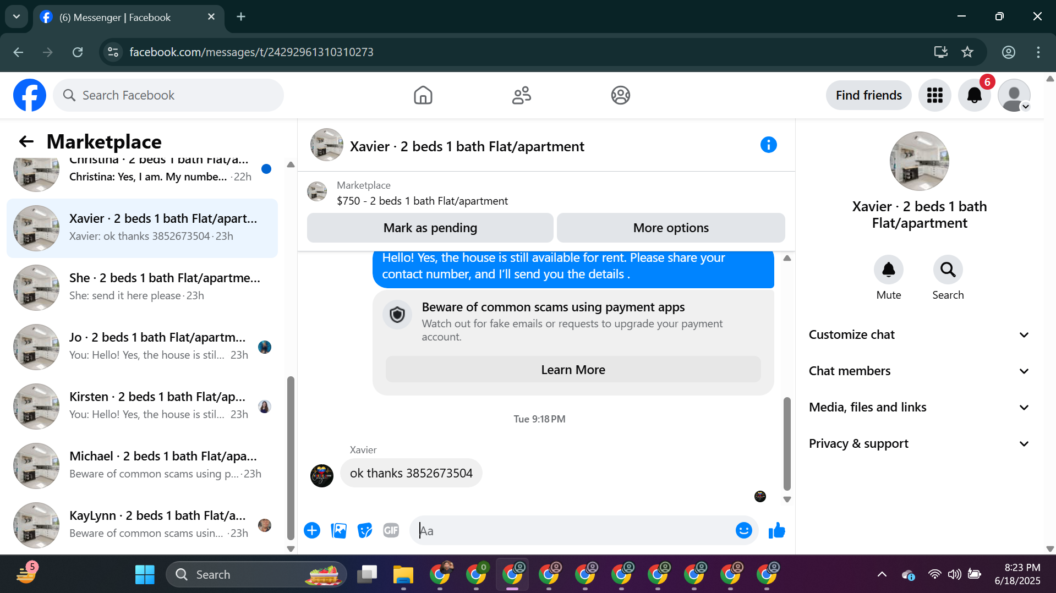Expand Chat members section
The width and height of the screenshot is (1056, 593).
[x=919, y=371]
